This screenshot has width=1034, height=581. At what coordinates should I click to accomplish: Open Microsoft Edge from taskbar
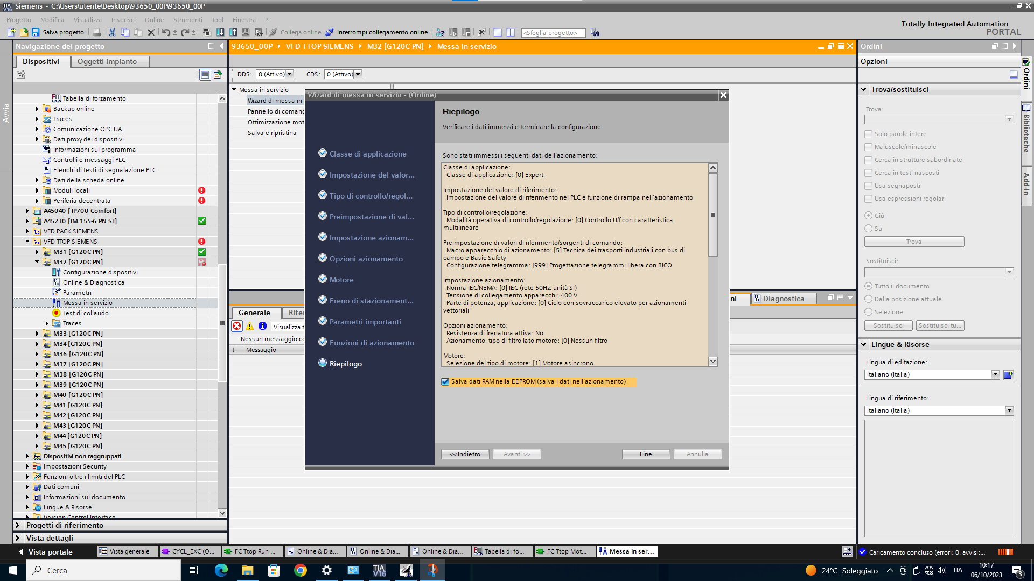click(221, 570)
